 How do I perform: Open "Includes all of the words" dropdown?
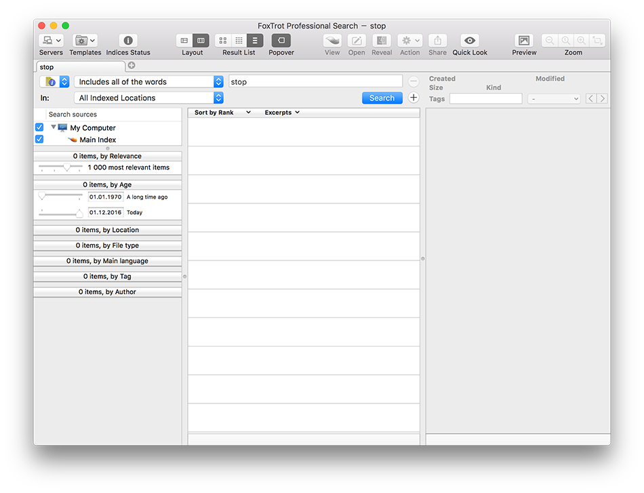[148, 81]
